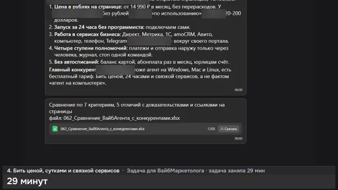Click 'задача заняла 29 мин' caption text
The width and height of the screenshot is (338, 190).
click(237, 170)
